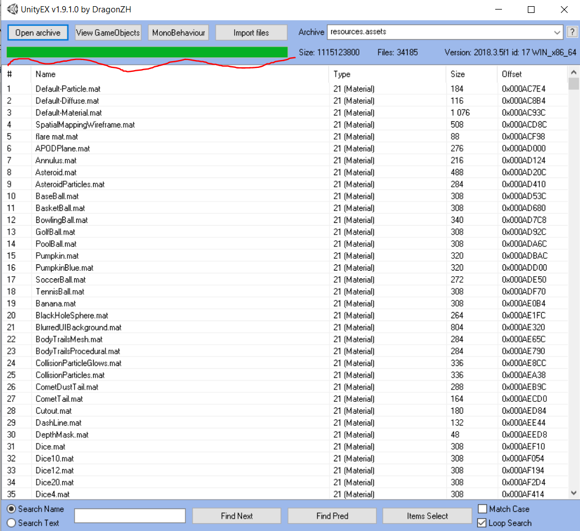Select the BodyTrailsMesh.mat row
Viewport: 580px width, 531px height.
click(285, 339)
